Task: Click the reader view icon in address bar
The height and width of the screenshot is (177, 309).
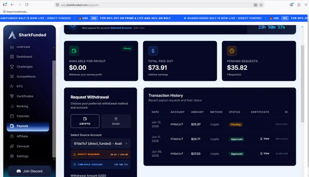Action: click(x=255, y=5)
